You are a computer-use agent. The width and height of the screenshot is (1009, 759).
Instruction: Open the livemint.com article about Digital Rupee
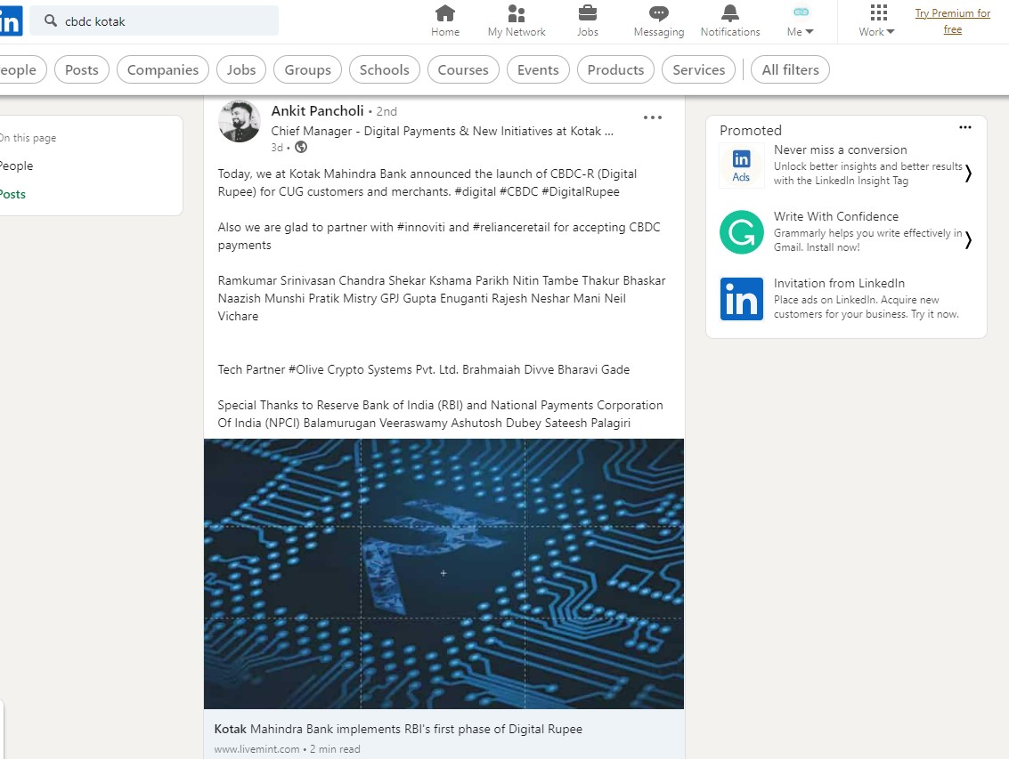tap(397, 728)
